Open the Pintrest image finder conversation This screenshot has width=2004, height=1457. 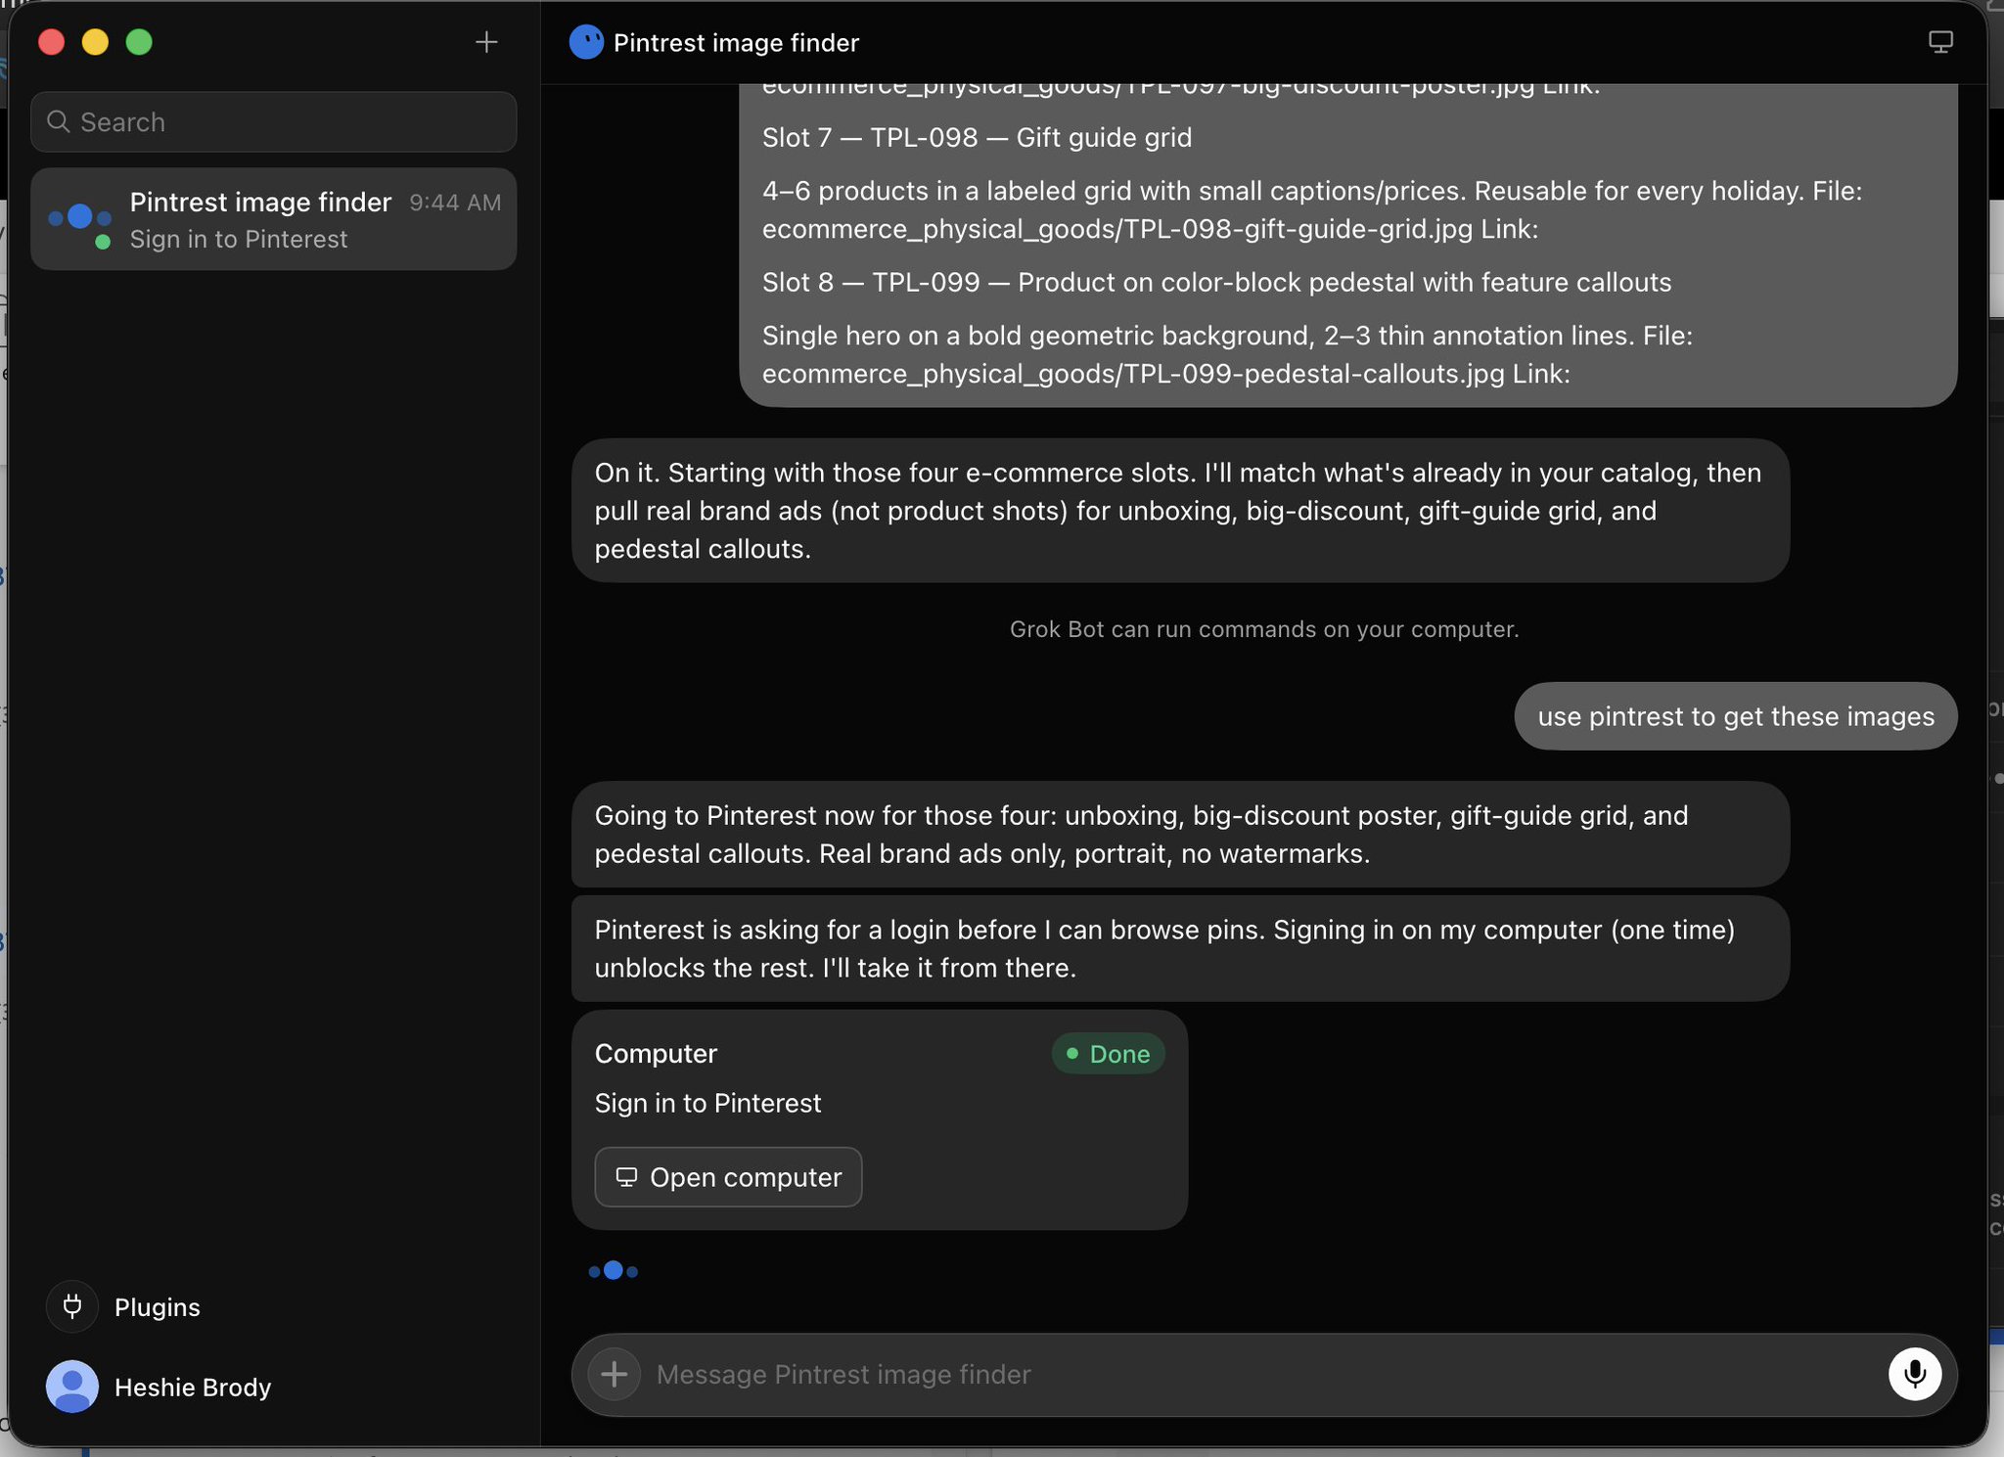point(274,219)
